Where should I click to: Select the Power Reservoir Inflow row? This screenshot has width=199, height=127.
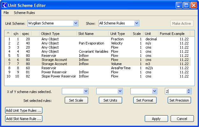click(x=98, y=72)
